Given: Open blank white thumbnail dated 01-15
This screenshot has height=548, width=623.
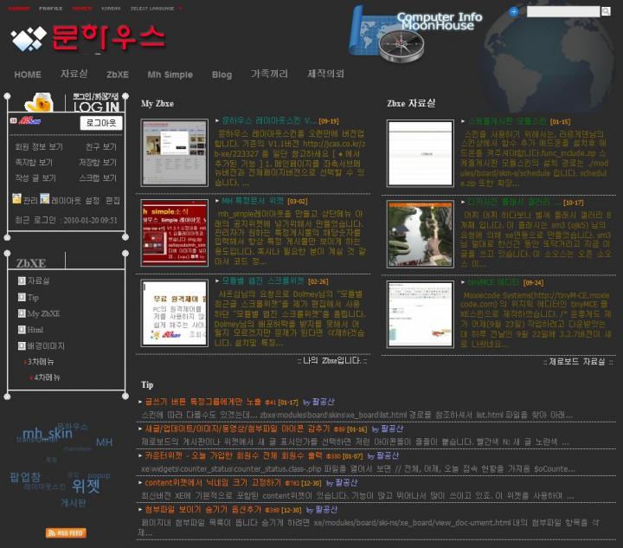Looking at the screenshot, I should coord(420,153).
